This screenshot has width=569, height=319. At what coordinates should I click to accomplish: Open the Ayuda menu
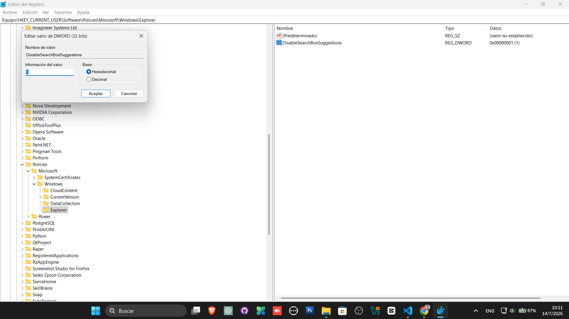(83, 12)
